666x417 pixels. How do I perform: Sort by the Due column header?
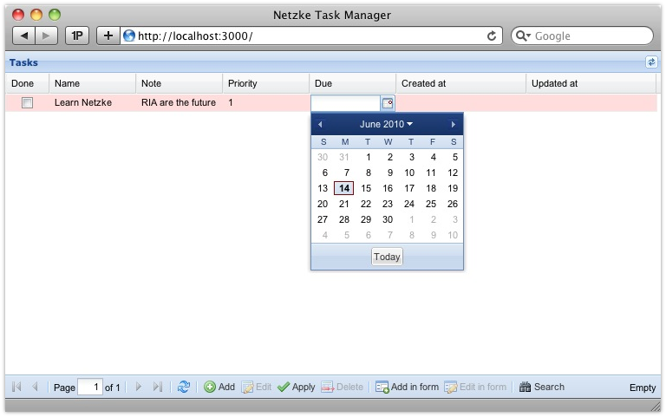pos(352,83)
